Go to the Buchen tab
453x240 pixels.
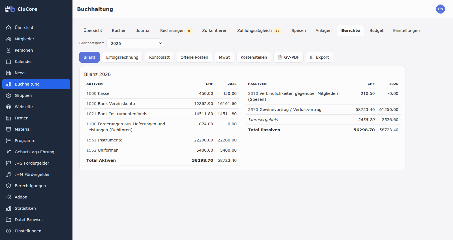(119, 30)
